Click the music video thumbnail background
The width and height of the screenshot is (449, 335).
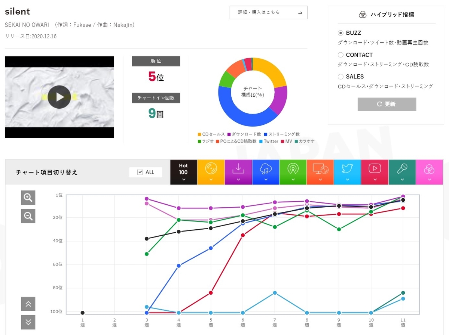pyautogui.click(x=59, y=97)
